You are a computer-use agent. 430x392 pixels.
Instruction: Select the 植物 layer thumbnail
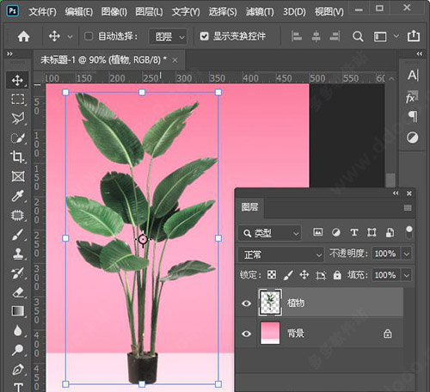[x=270, y=303]
